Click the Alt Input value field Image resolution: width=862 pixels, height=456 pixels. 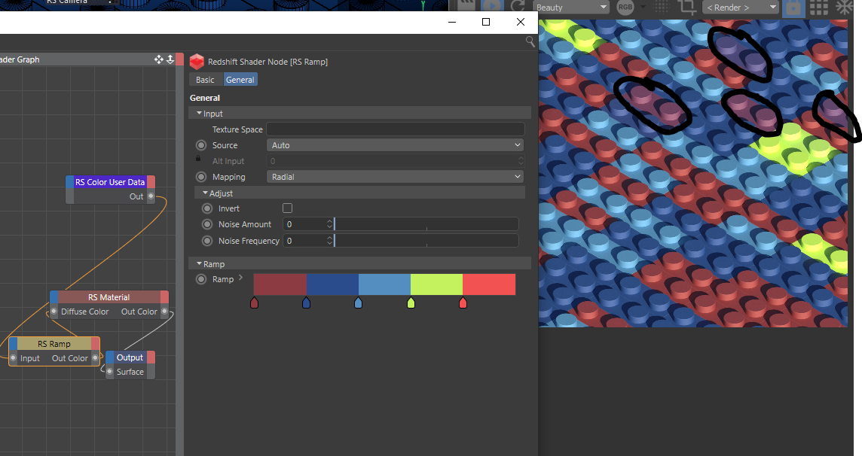point(396,161)
